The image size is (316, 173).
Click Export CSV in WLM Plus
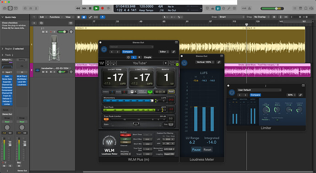[169, 154]
